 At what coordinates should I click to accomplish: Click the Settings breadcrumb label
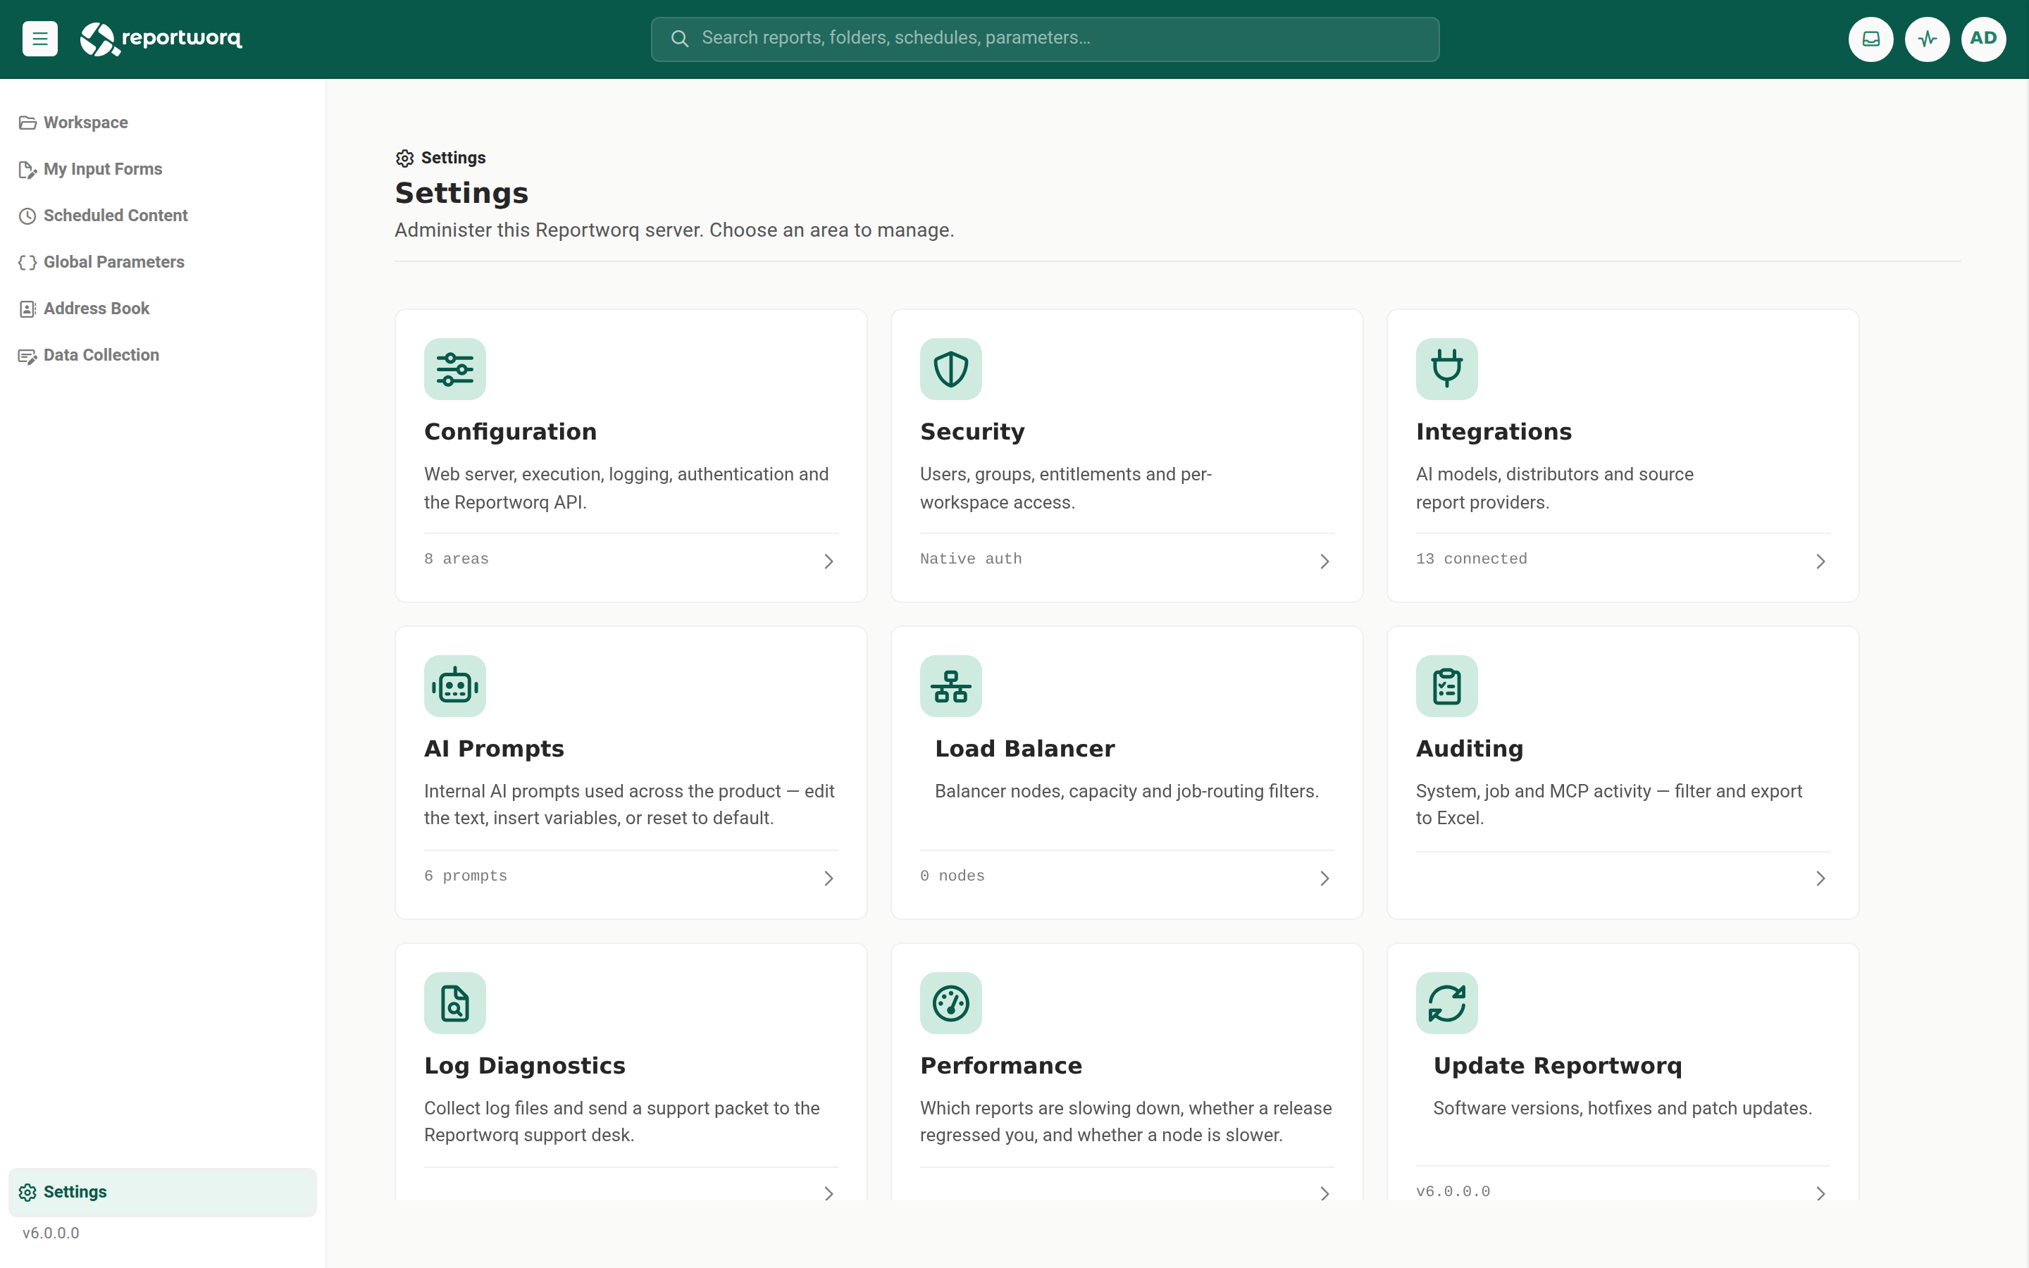pyautogui.click(x=453, y=158)
